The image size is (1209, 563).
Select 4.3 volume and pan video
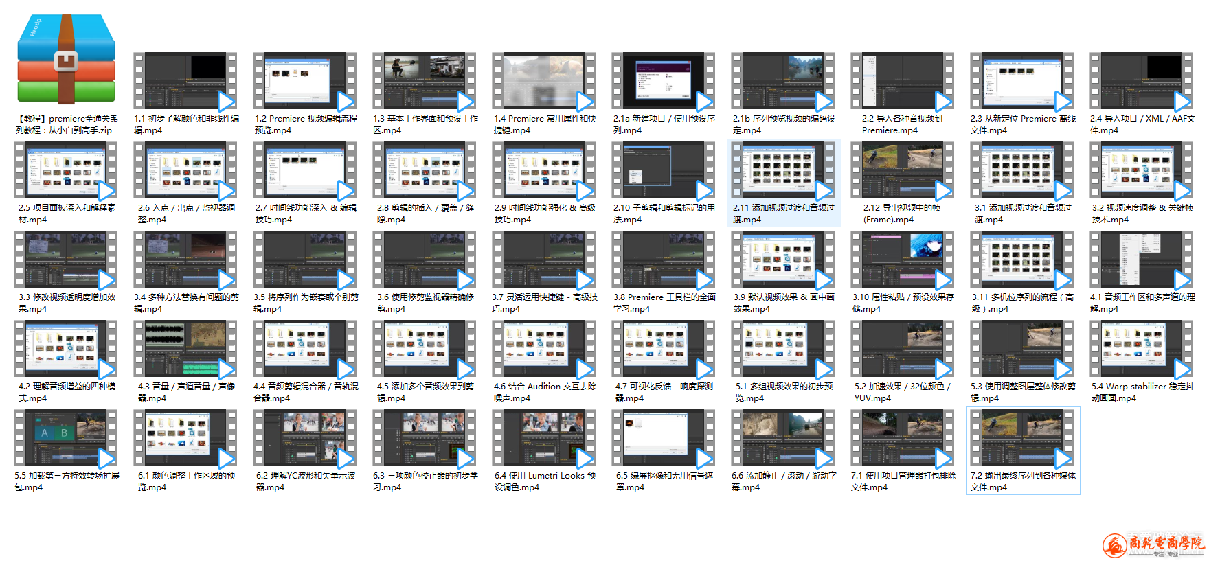click(185, 349)
